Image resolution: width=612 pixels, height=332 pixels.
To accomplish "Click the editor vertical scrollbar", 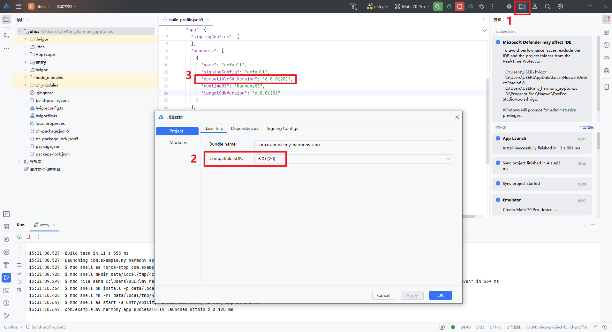I will click(487, 121).
